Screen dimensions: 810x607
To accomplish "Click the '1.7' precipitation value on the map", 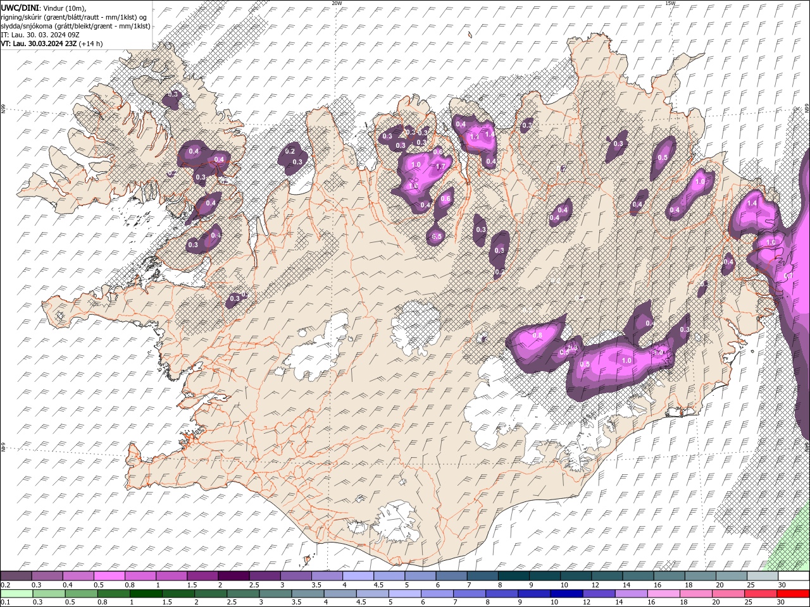I will 441,166.
